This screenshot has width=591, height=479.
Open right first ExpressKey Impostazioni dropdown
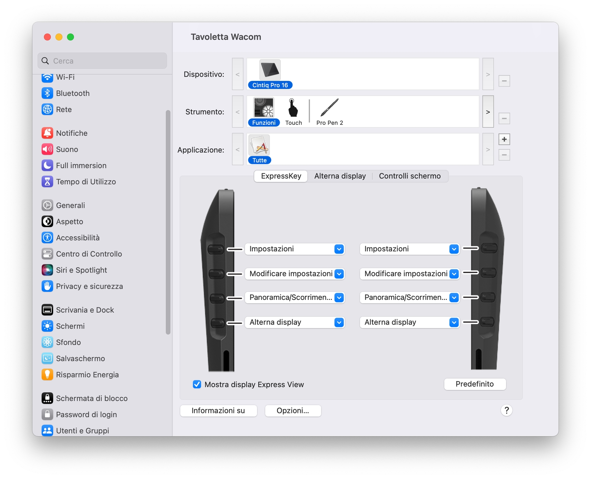tap(410, 249)
